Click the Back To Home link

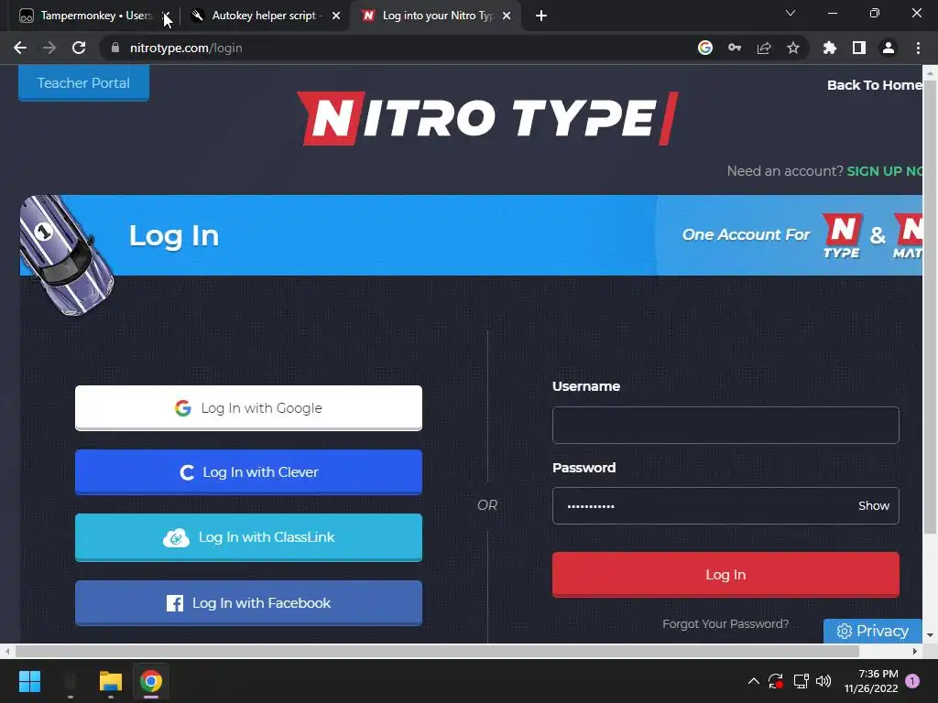pyautogui.click(x=875, y=85)
